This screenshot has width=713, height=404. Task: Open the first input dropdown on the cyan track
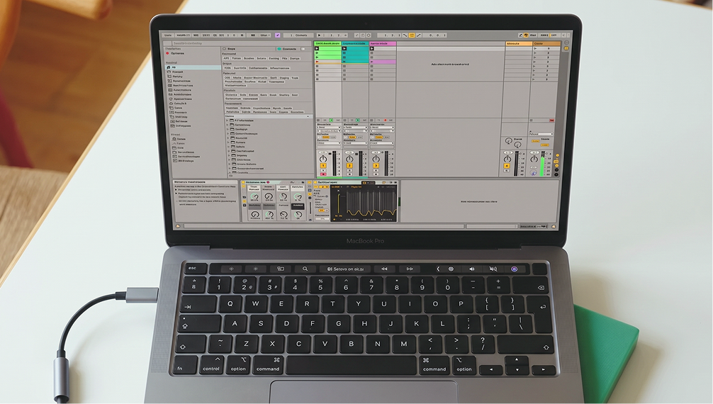356,128
